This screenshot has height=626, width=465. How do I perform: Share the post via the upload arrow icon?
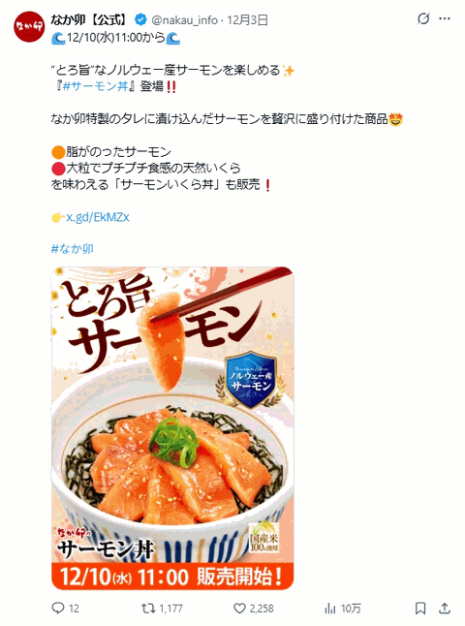[x=445, y=608]
